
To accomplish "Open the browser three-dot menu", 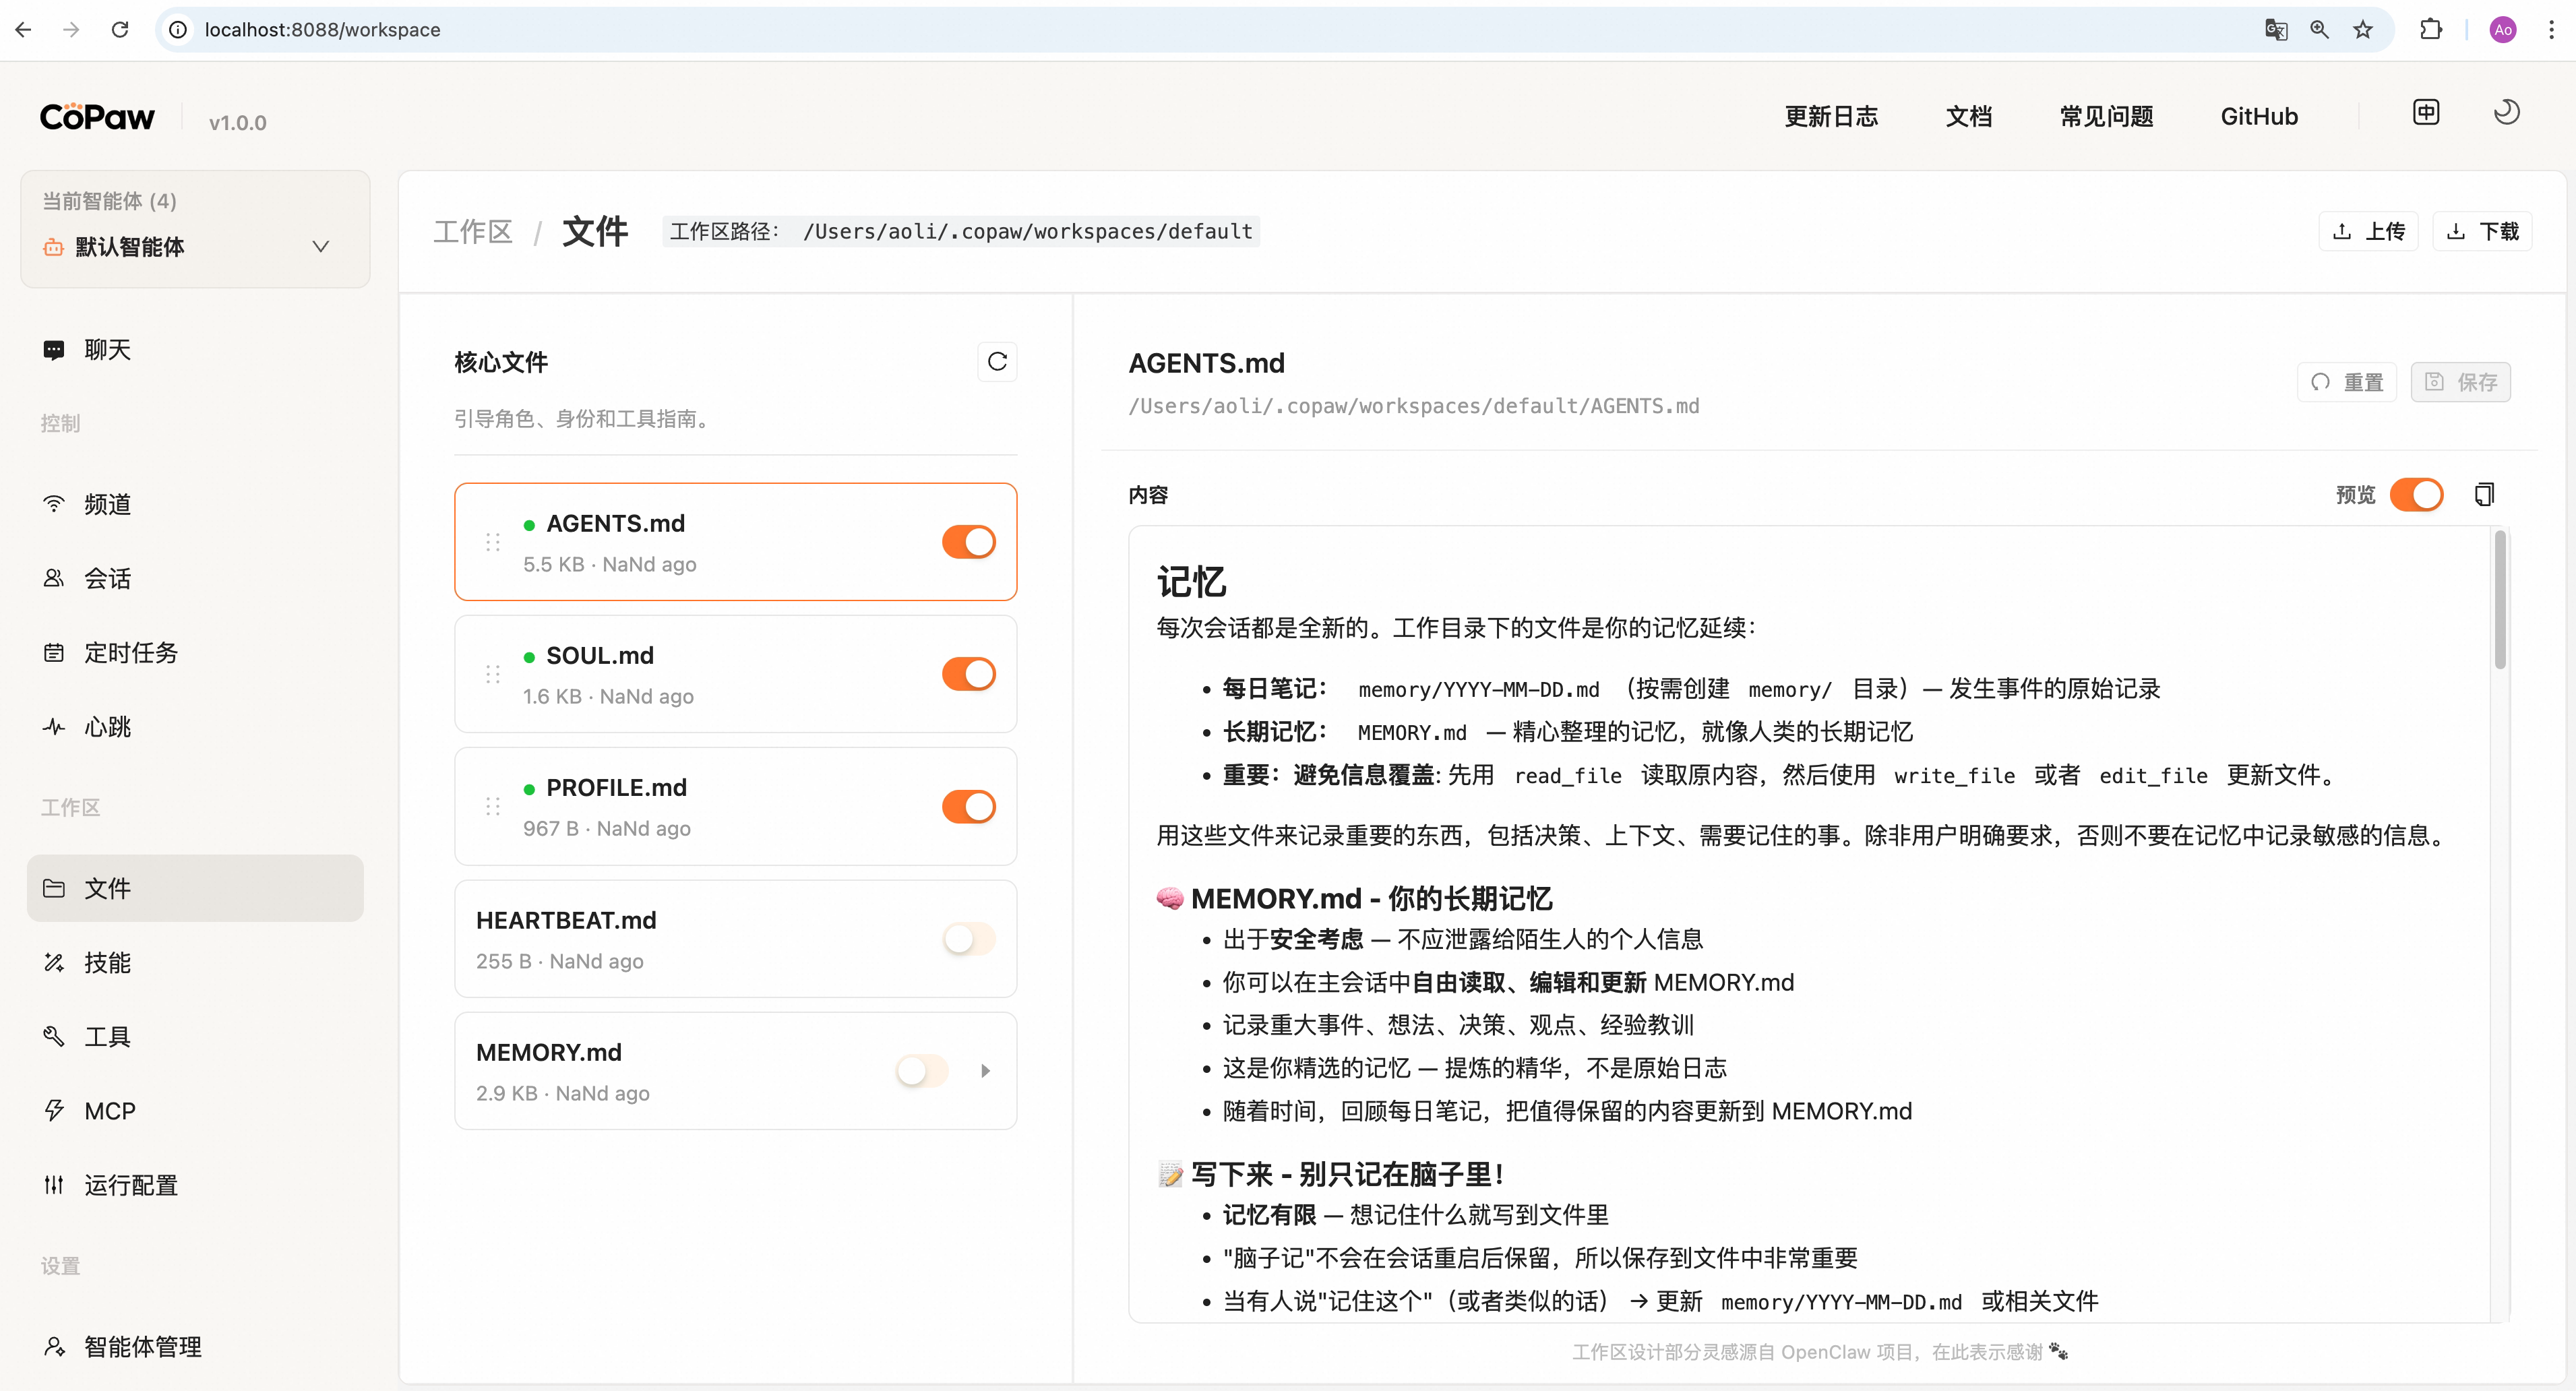I will pos(2551,30).
